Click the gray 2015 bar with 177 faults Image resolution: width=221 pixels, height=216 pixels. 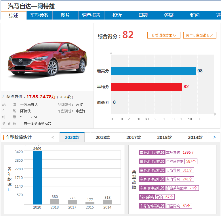coord(90,203)
